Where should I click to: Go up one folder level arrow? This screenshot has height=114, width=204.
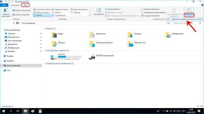14,23
